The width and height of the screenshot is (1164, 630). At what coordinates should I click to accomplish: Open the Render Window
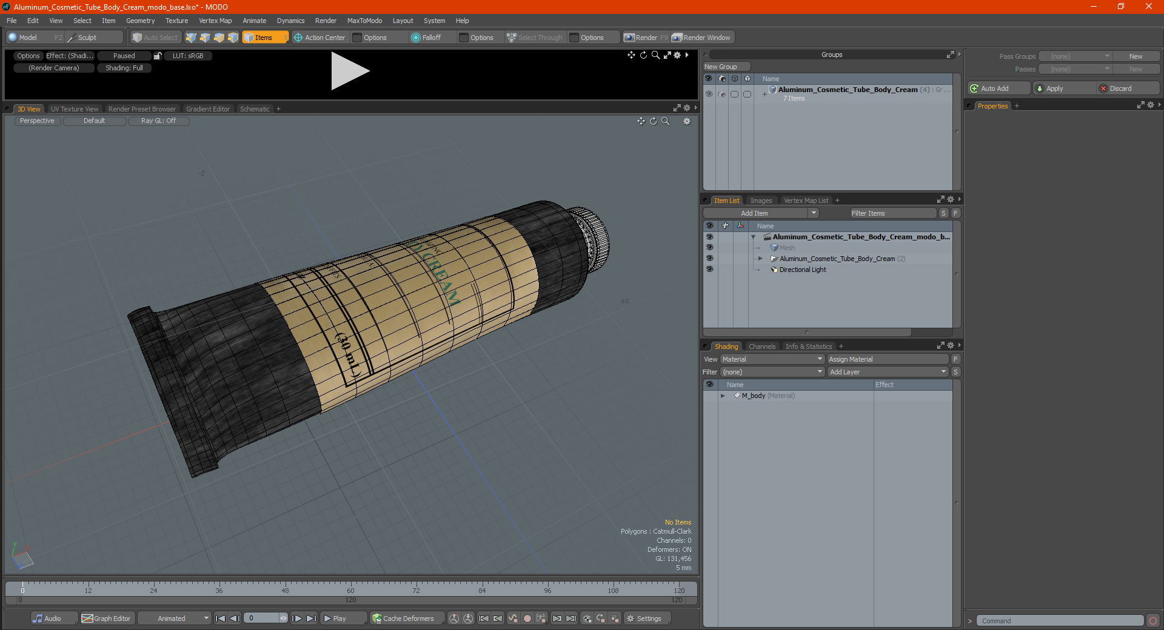(x=701, y=38)
